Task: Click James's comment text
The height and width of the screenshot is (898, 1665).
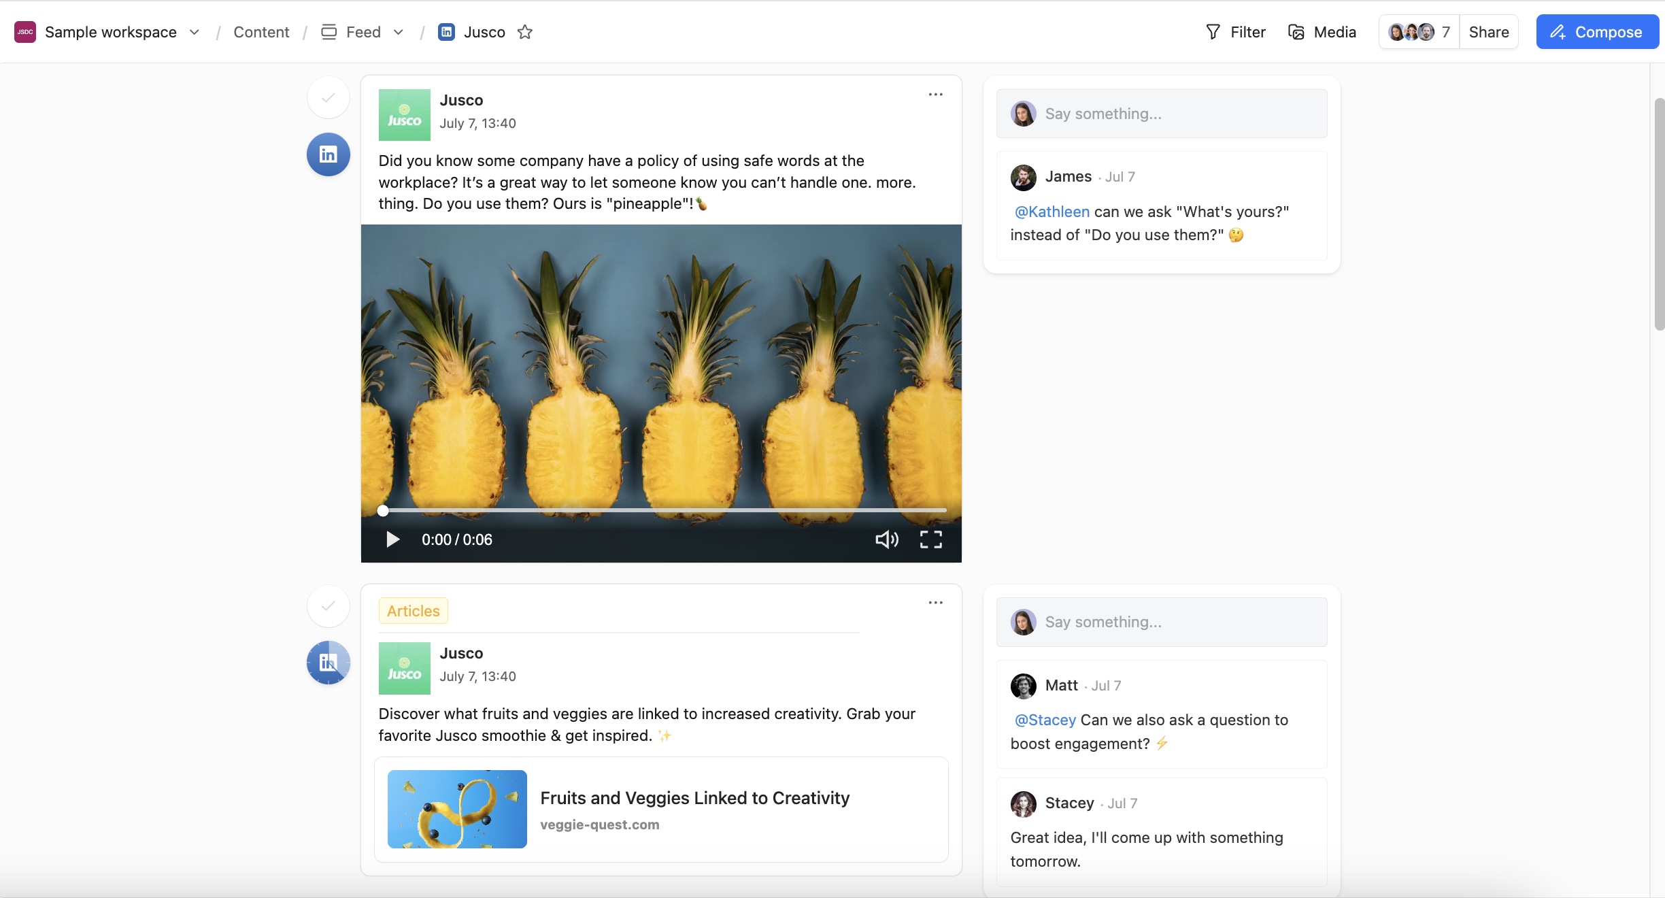Action: click(1149, 223)
